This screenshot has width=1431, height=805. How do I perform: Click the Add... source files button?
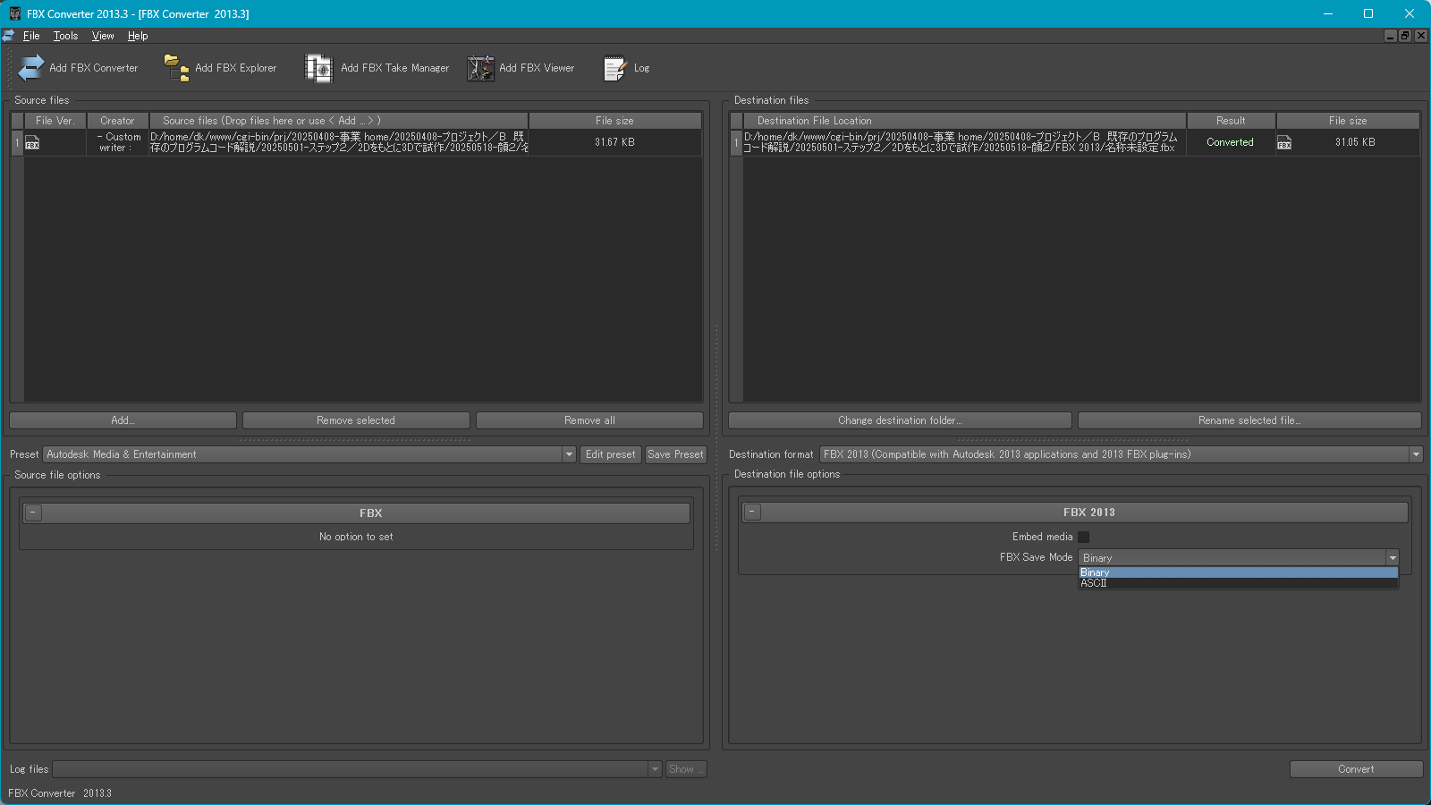click(123, 420)
